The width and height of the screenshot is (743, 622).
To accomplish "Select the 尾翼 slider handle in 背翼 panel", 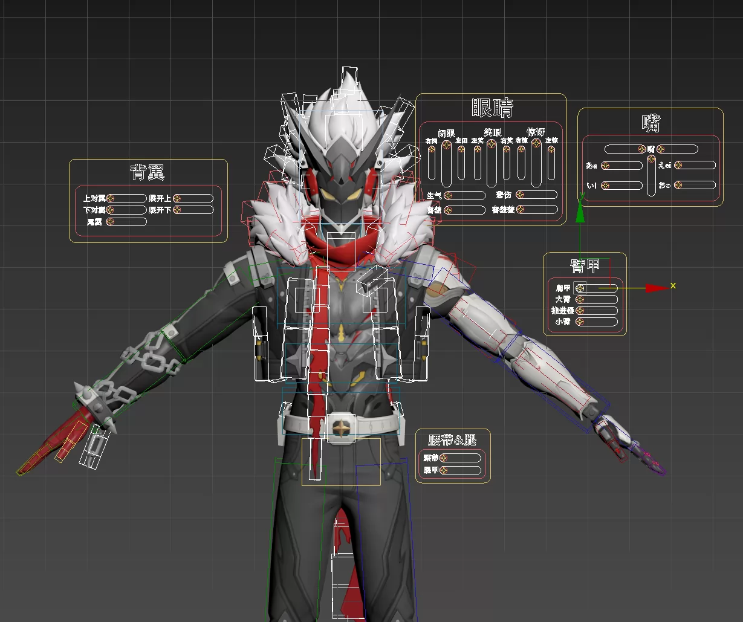I will point(110,222).
